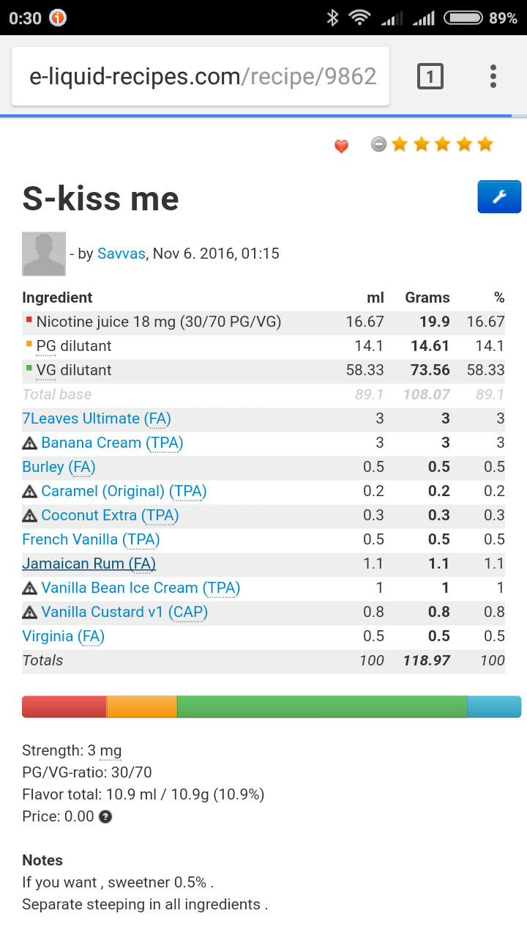
Task: Open the Virginia (FA) flavor link
Action: 64,636
